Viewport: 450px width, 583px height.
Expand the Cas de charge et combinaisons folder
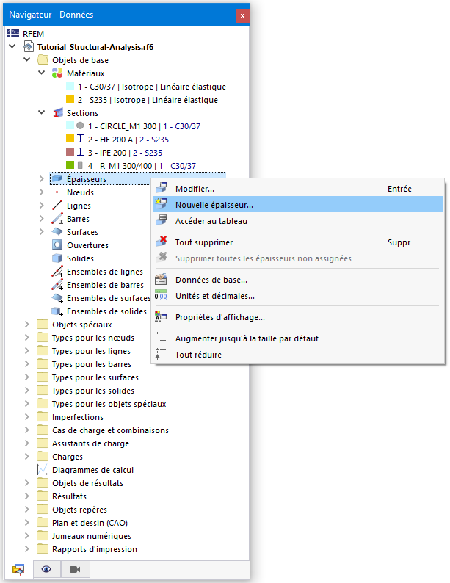pos(26,430)
